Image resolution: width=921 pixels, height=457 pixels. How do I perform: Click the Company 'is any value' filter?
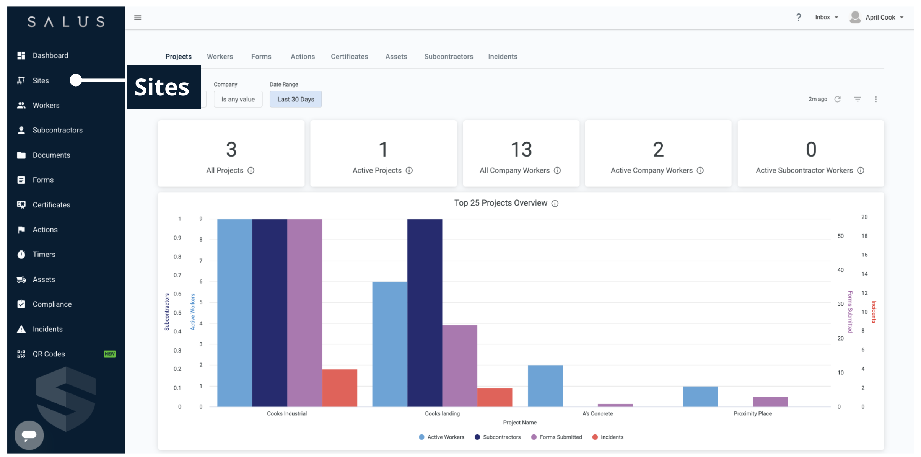tap(238, 99)
